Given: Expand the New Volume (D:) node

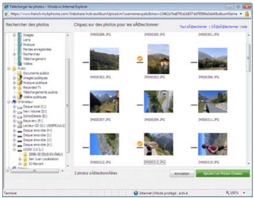Looking at the screenshot, I should [15, 111].
